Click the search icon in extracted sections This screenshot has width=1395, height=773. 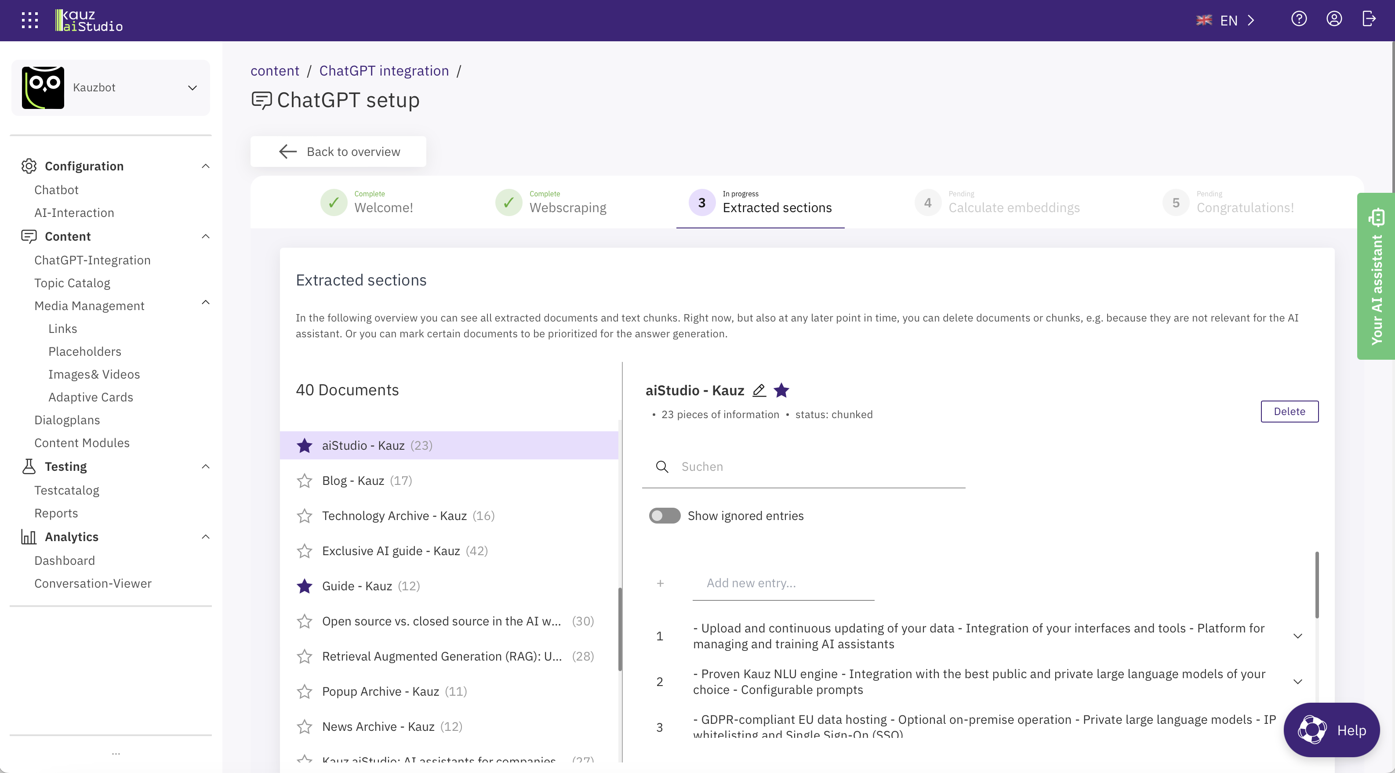[x=661, y=466]
